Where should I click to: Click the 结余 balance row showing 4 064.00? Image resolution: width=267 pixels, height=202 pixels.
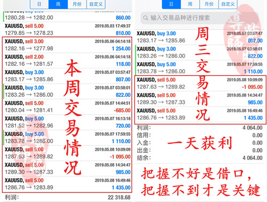tap(200, 158)
